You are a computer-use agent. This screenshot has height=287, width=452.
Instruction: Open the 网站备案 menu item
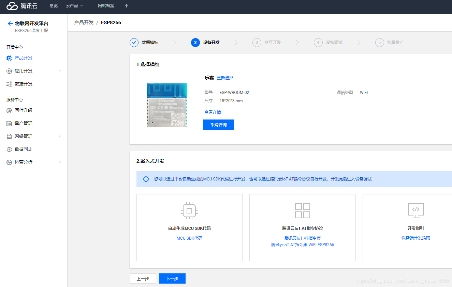(x=106, y=6)
